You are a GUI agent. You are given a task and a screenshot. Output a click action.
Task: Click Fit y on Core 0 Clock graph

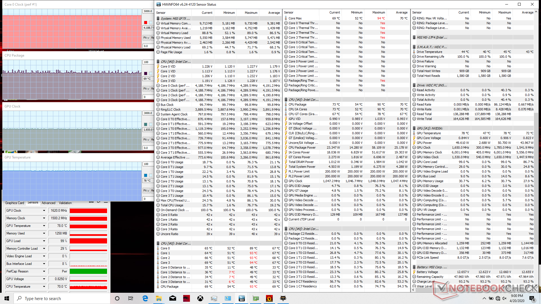click(146, 38)
